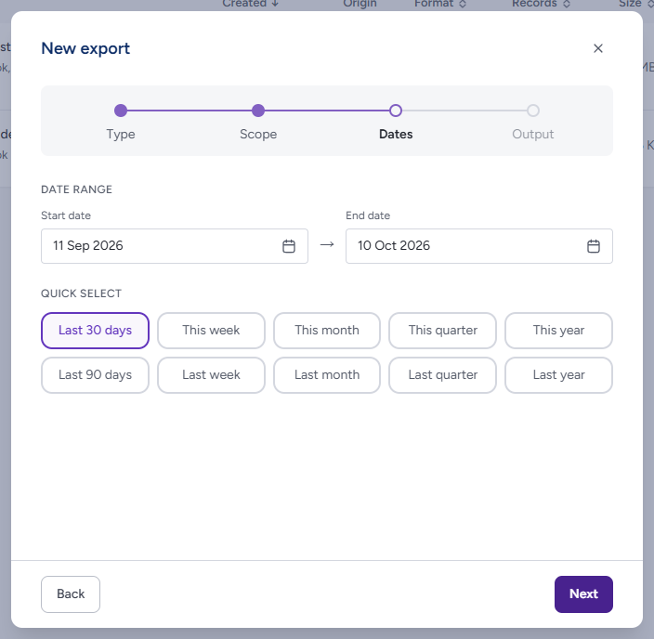Select the Last 90 days preset

(95, 375)
